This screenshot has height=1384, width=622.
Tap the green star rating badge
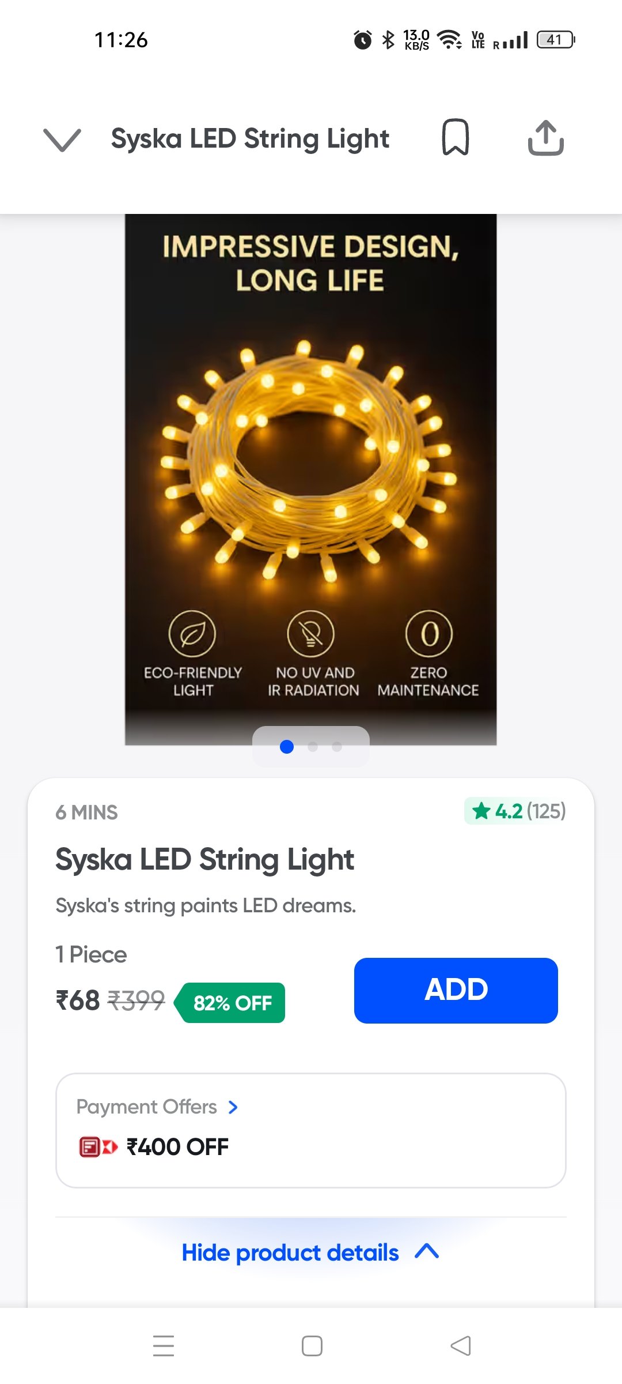tap(516, 811)
